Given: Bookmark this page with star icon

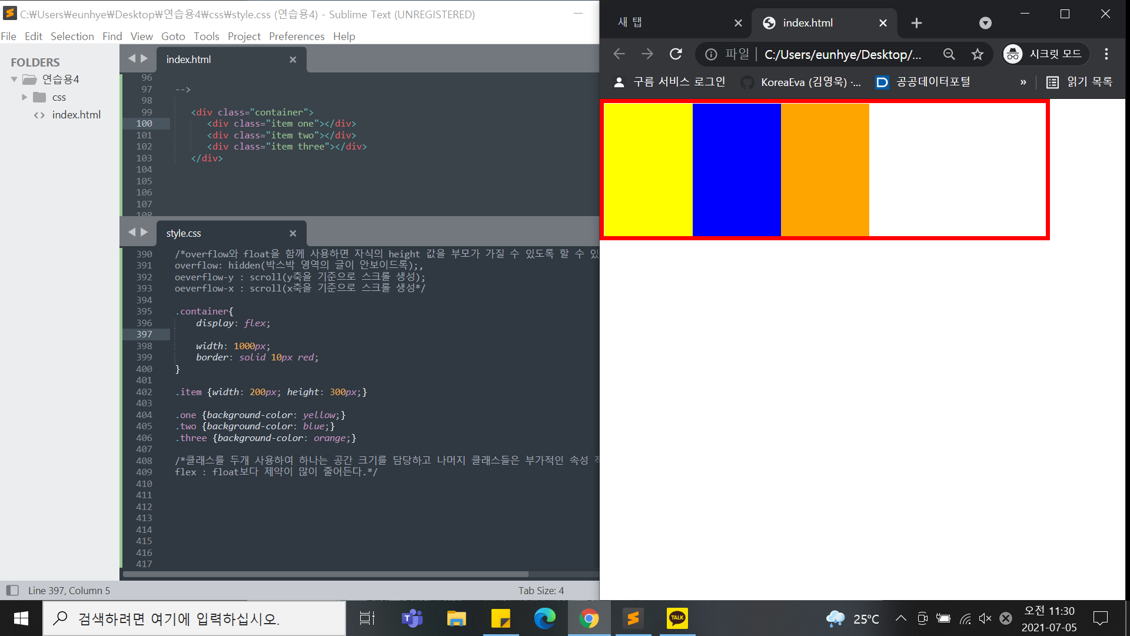Looking at the screenshot, I should click(978, 54).
